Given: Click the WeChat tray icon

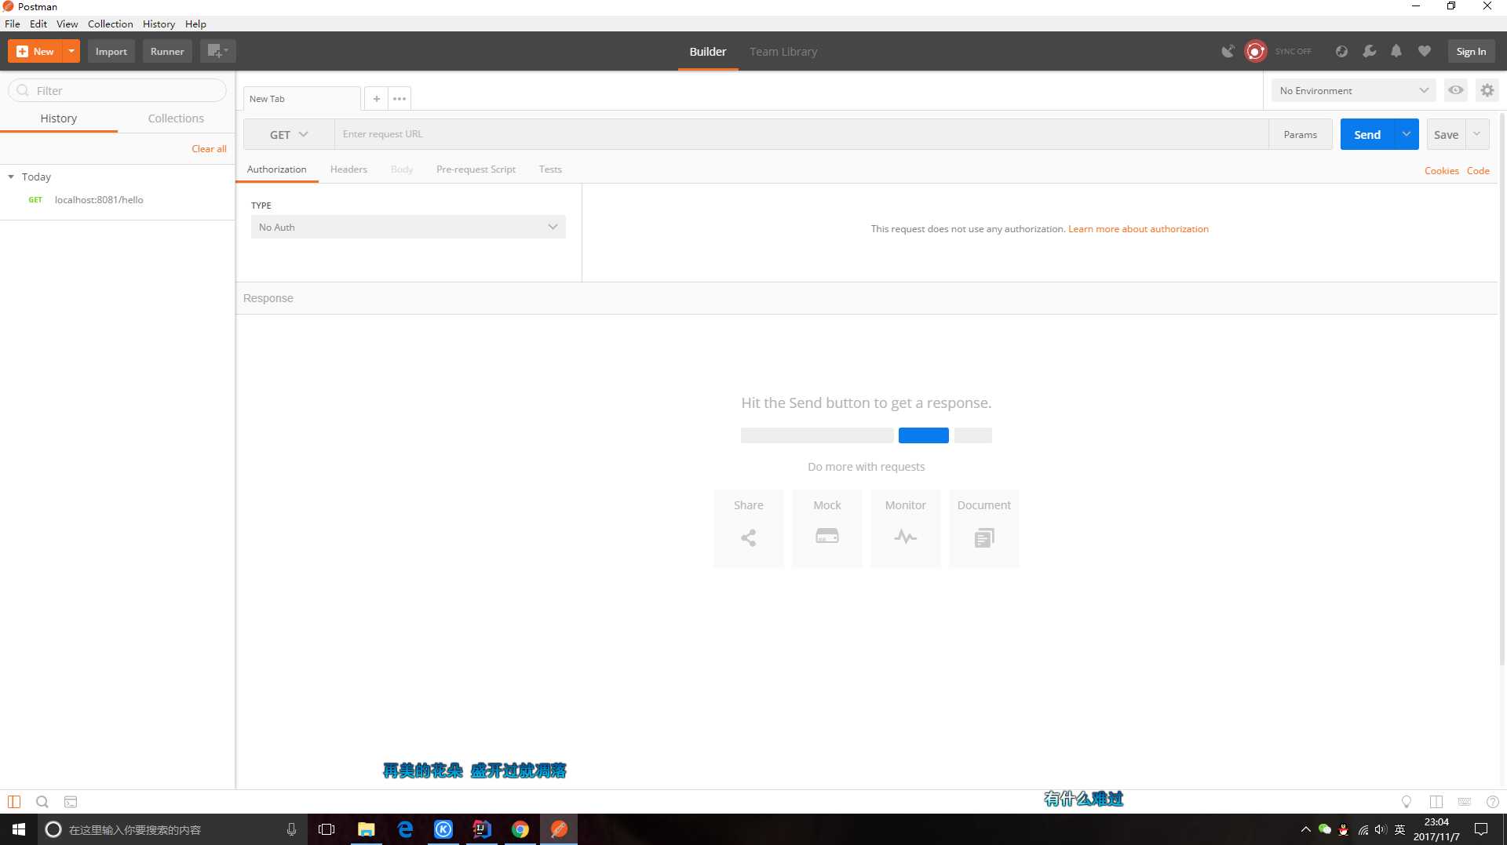Looking at the screenshot, I should click(1325, 829).
